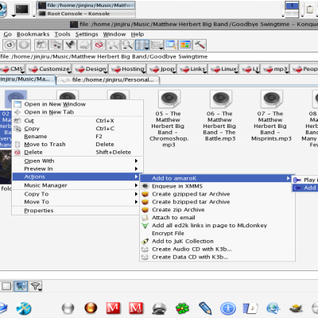This screenshot has width=318, height=318.
Task: Click the Cut scissors toolbar icon
Action: tap(41, 45)
